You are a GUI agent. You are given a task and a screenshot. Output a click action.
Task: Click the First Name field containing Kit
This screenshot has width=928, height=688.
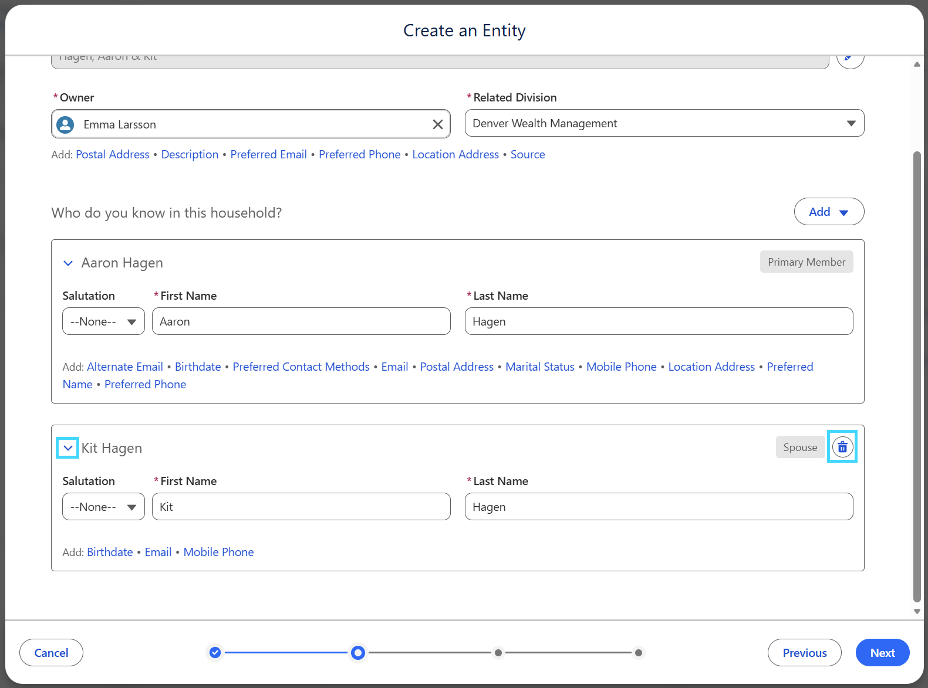click(301, 507)
